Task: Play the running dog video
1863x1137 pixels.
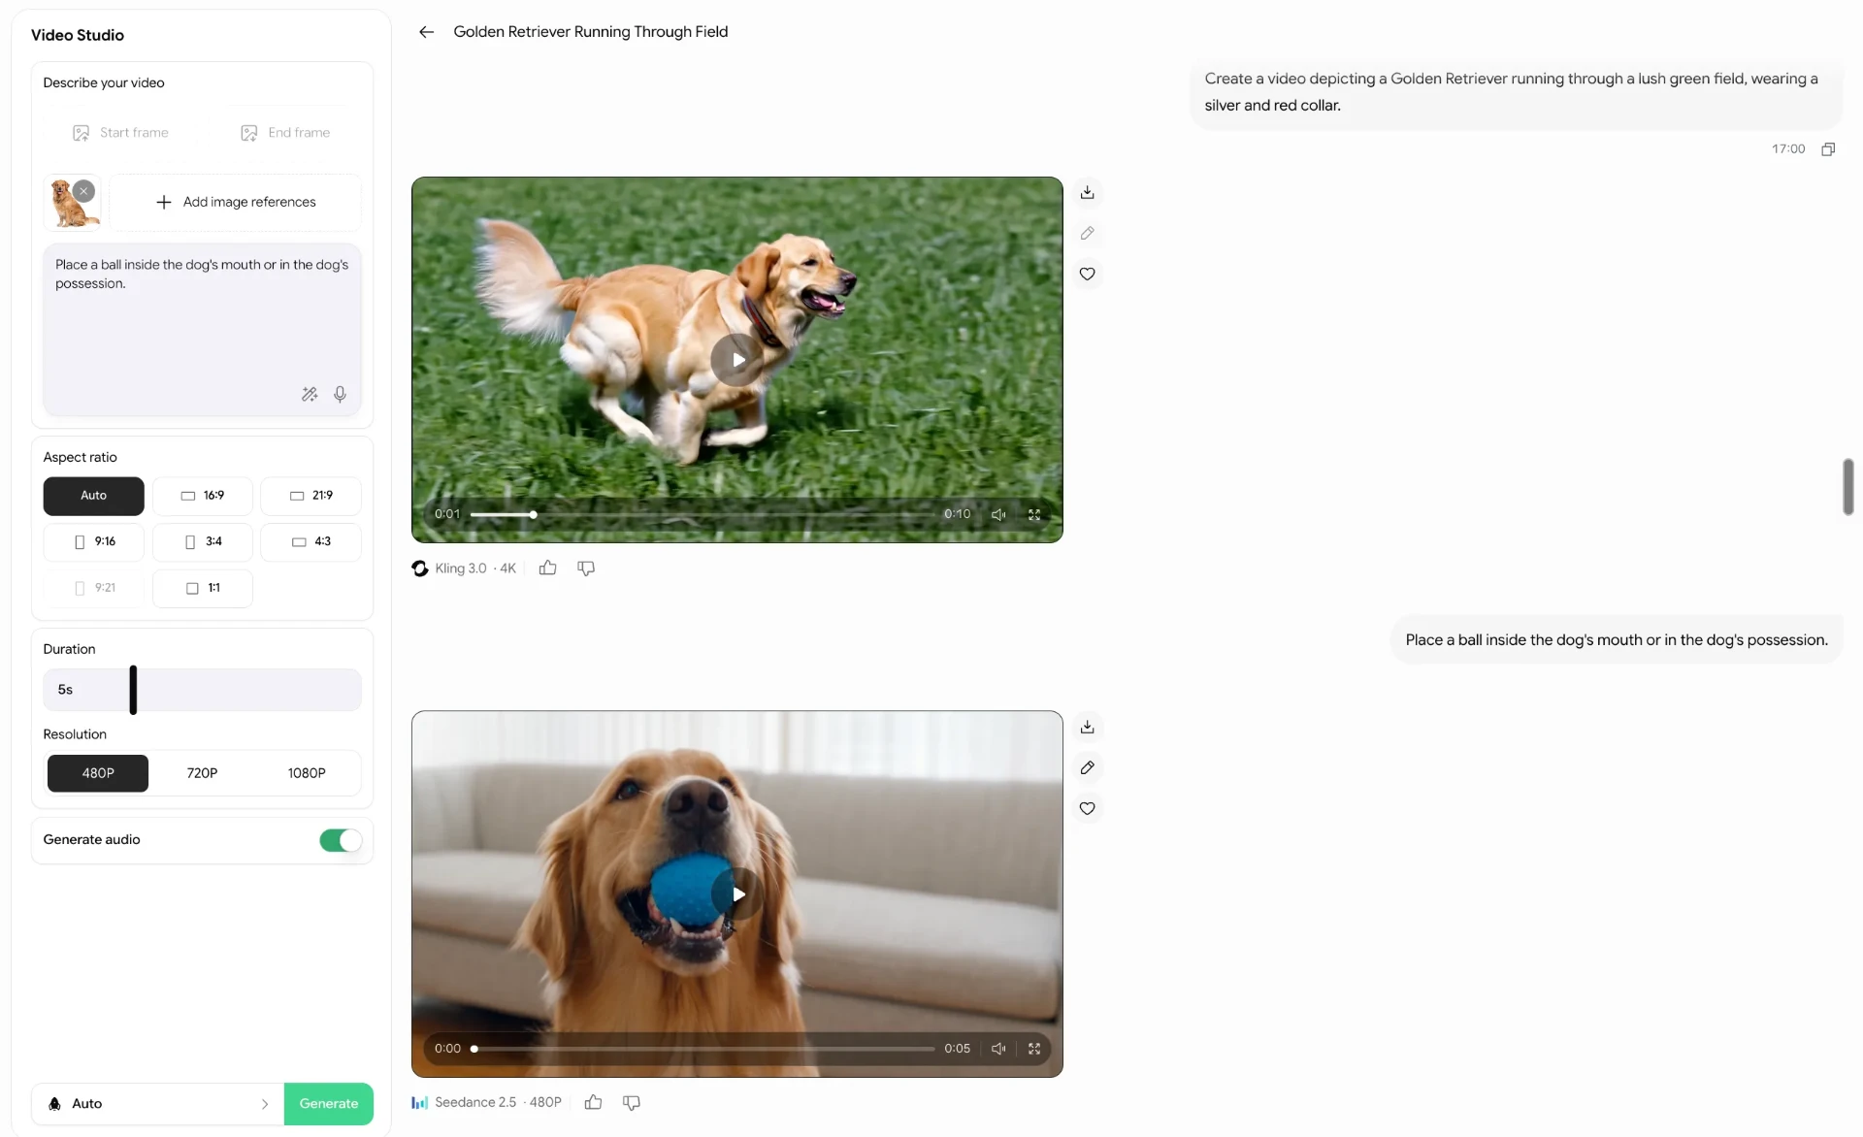Action: point(737,360)
